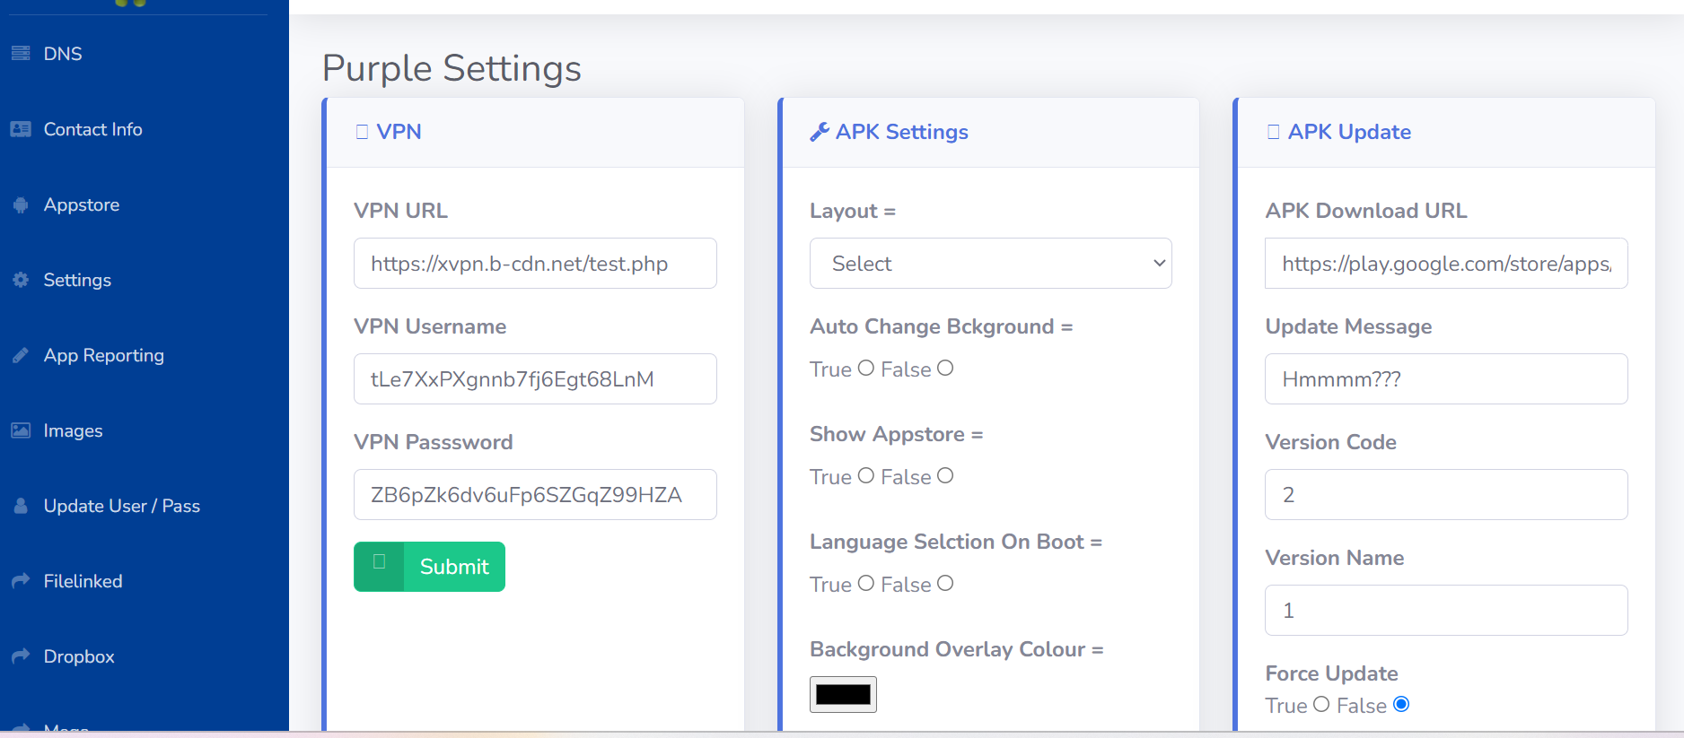Set Language Selction On Boot to True
The width and height of the screenshot is (1684, 738).
tap(865, 584)
